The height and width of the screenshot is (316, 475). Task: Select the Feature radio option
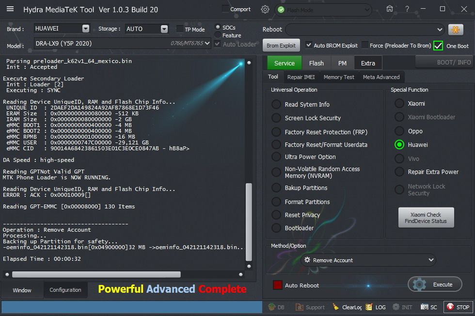coord(218,35)
